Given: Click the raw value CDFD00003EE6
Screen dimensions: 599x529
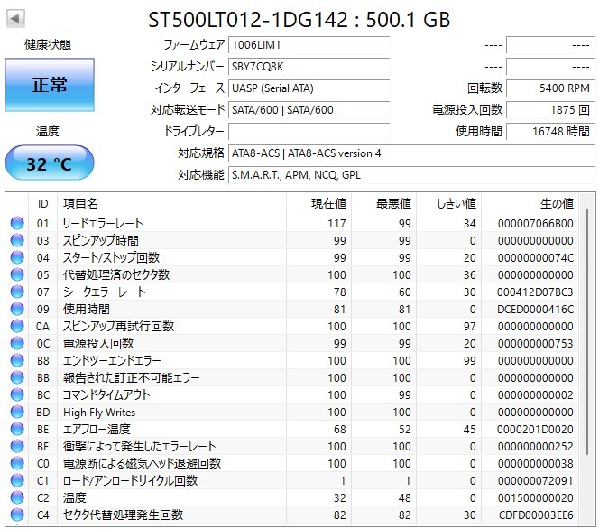Looking at the screenshot, I should (536, 515).
